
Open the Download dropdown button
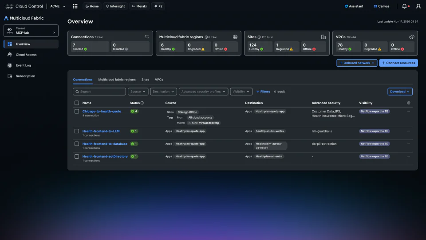pyautogui.click(x=400, y=92)
